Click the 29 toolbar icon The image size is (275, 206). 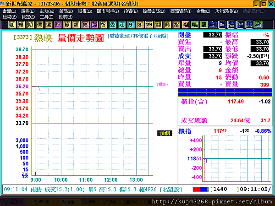tap(149, 25)
